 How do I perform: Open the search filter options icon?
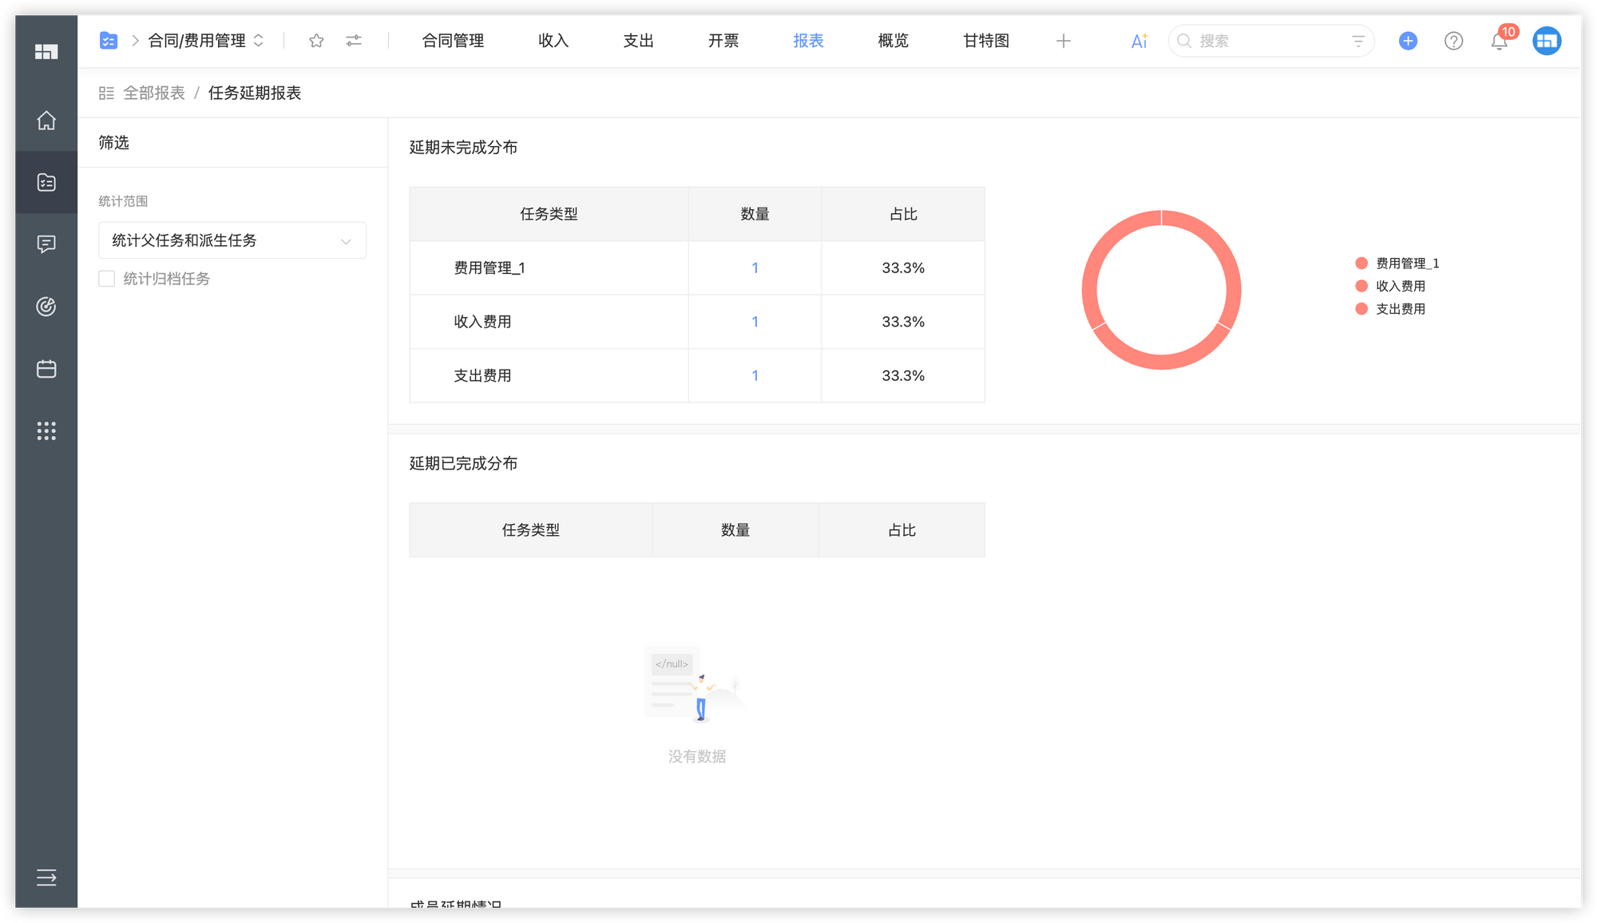click(x=1357, y=41)
